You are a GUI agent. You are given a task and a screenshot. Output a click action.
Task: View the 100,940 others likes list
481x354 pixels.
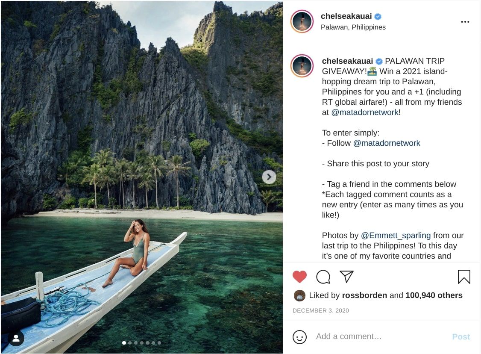click(434, 295)
